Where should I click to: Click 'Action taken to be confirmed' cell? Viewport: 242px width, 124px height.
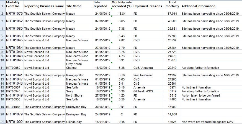pyautogui.click(x=212, y=95)
